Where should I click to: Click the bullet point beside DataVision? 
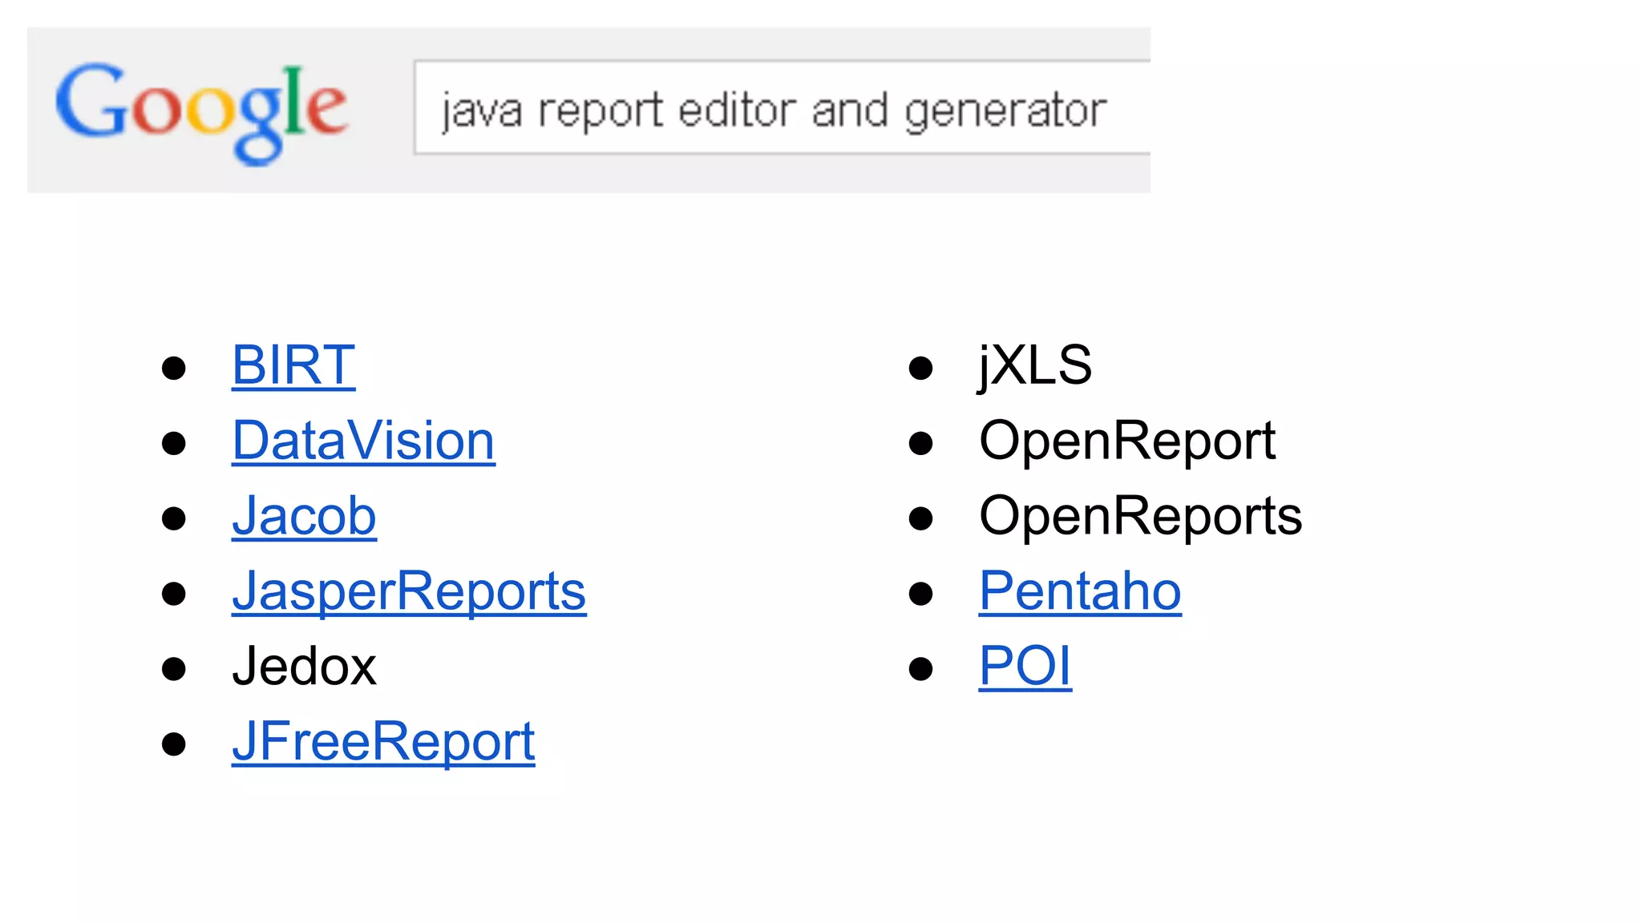click(x=174, y=443)
